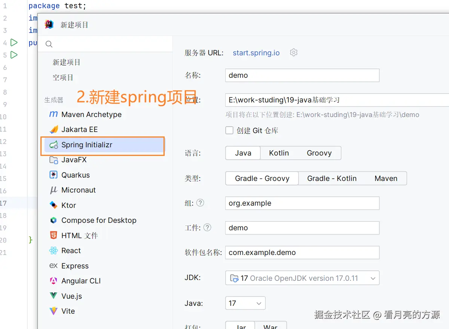Open server URL settings gear

pyautogui.click(x=294, y=52)
